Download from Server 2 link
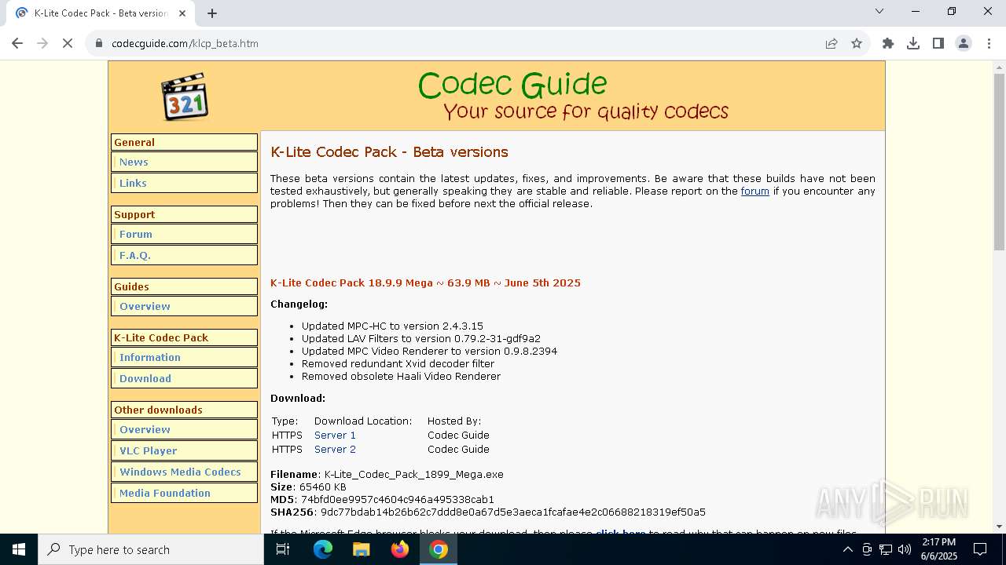The height and width of the screenshot is (565, 1006). (335, 449)
